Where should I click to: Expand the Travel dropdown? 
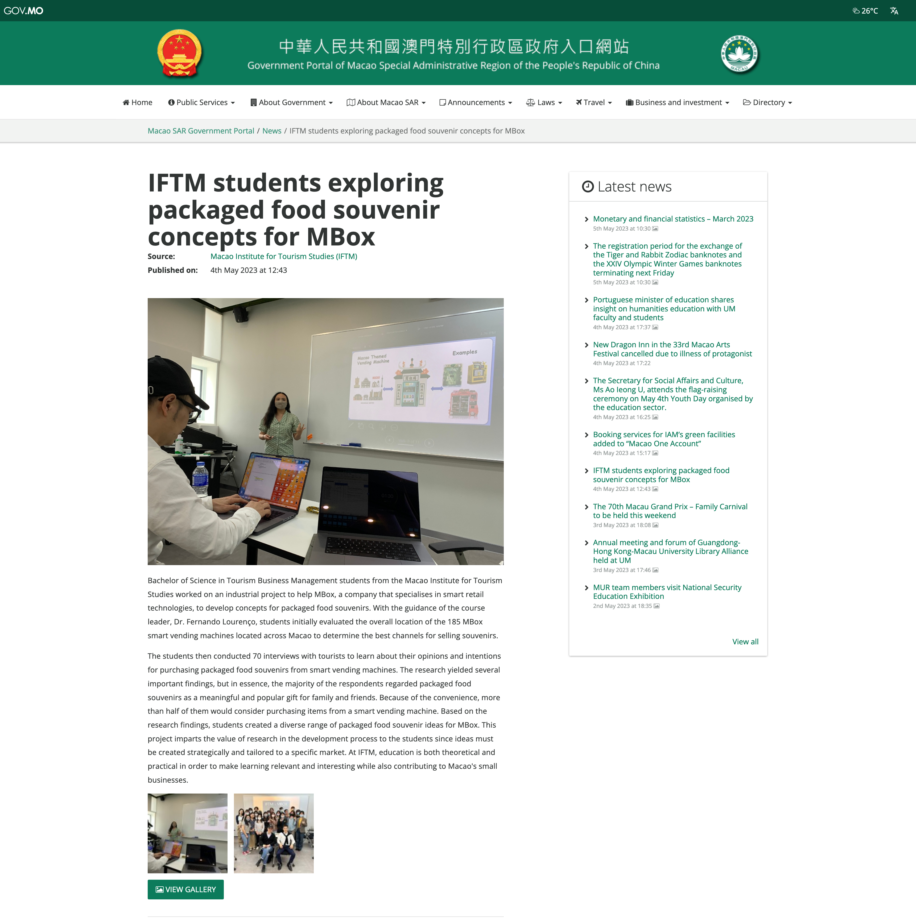[594, 103]
